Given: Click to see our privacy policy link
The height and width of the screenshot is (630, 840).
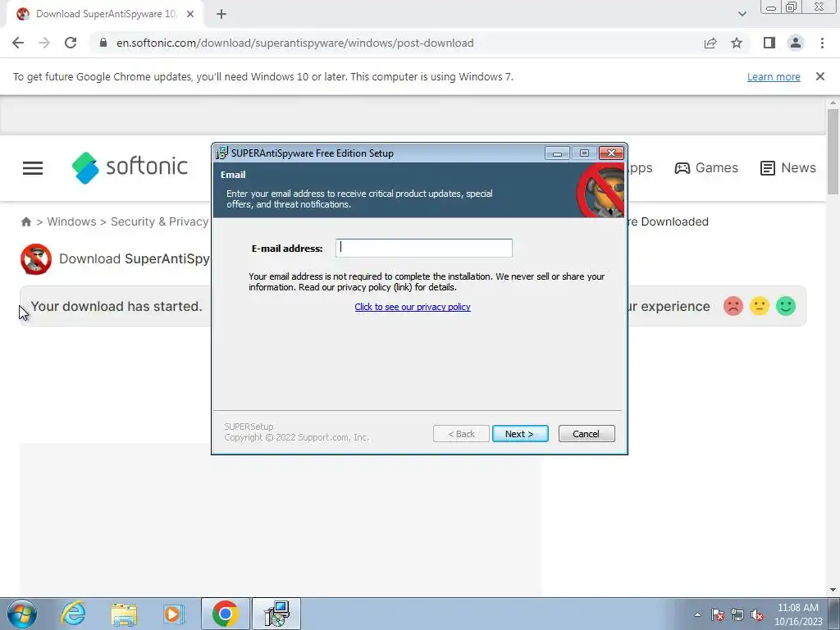Looking at the screenshot, I should click(x=413, y=307).
